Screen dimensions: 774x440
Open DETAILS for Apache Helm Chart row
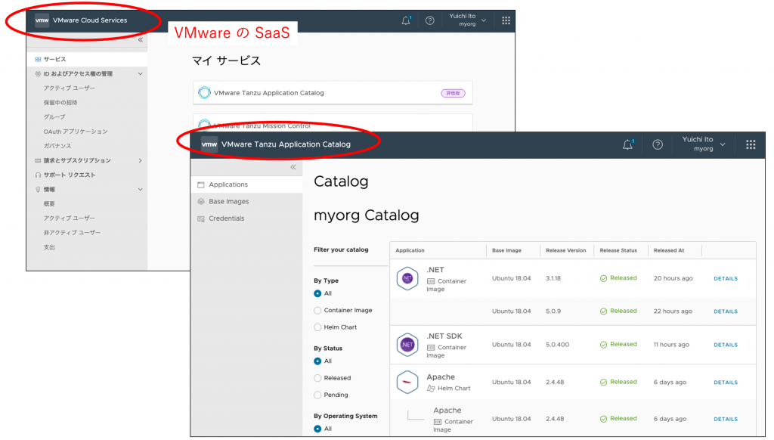pyautogui.click(x=726, y=383)
